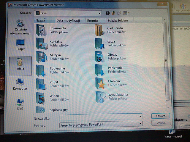
Task: Click the scrollbar up arrow
Action: pyautogui.click(x=164, y=20)
